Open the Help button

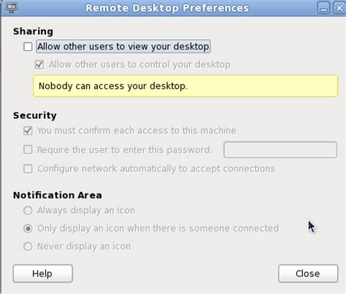tap(43, 274)
